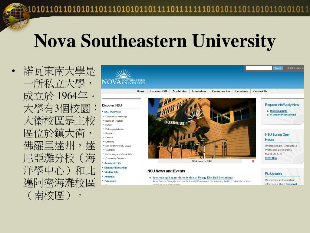
Task: Open Philosophy/Mission link
Action: [115, 129]
